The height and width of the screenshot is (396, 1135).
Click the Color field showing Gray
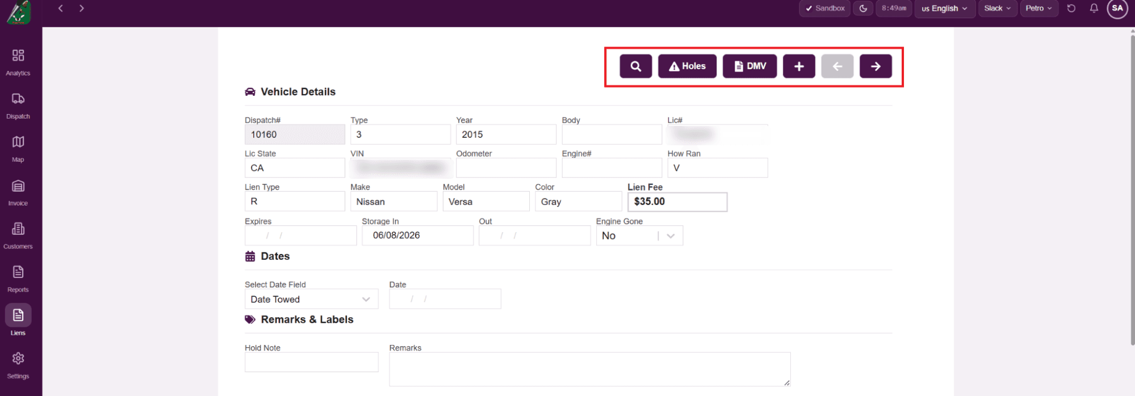coord(578,201)
